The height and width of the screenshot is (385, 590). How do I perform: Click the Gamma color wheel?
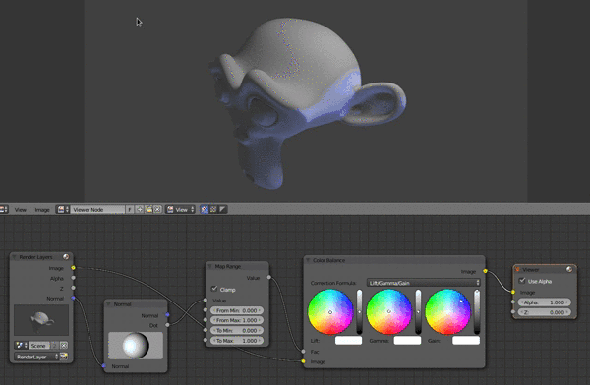pyautogui.click(x=389, y=311)
